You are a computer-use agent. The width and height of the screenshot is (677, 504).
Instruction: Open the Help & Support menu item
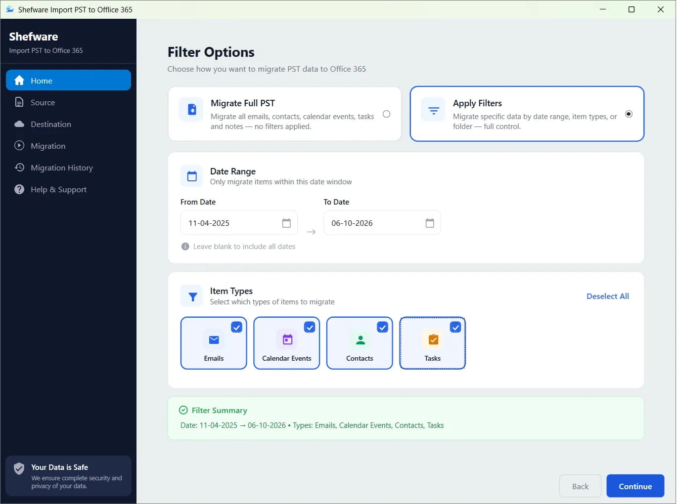(x=68, y=189)
